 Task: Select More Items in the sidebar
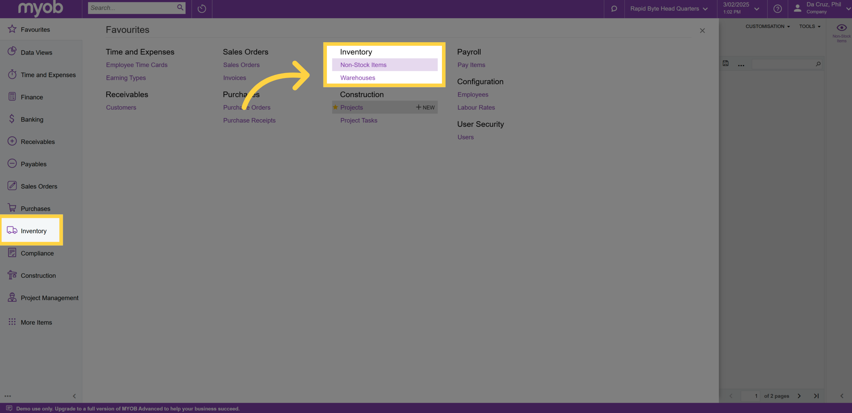[36, 323]
